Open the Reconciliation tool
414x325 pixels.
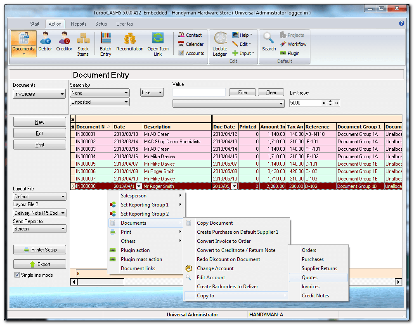click(x=130, y=43)
